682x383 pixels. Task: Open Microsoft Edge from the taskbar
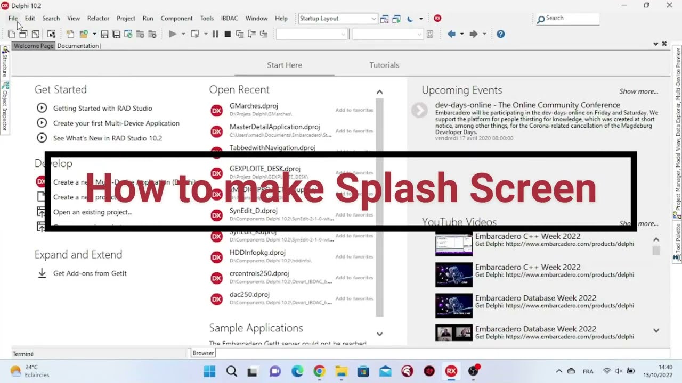297,371
